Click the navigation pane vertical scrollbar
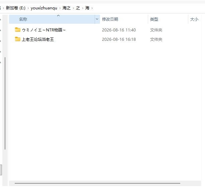 pos(5,103)
